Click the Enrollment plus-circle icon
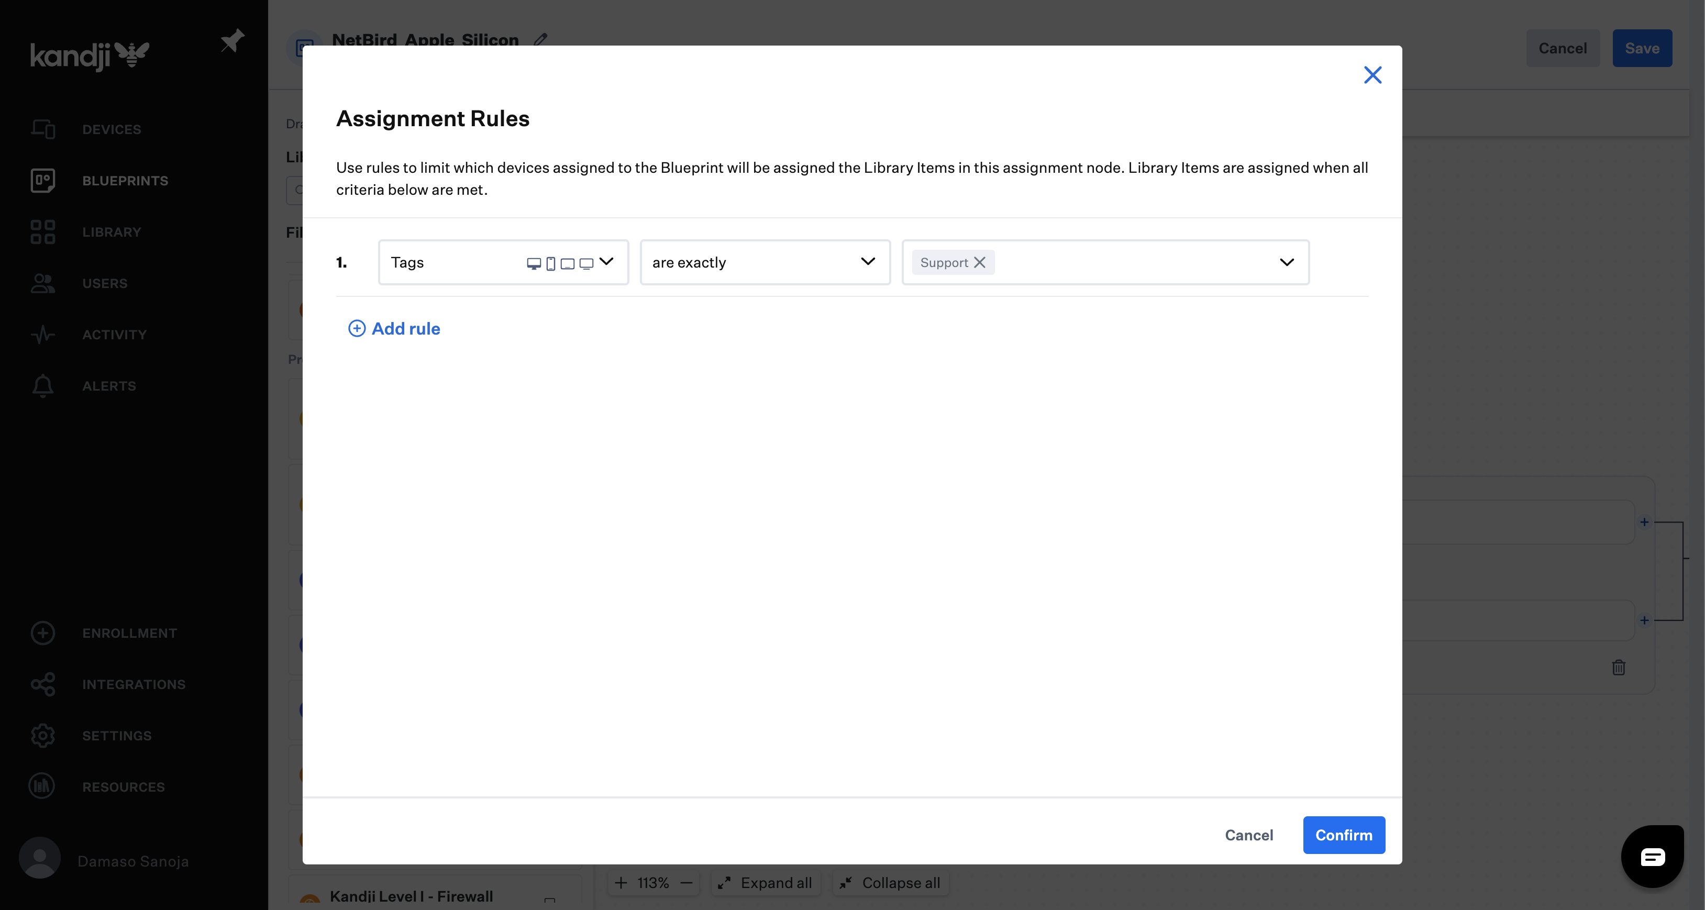Screen dimensions: 1705x910 point(43,632)
